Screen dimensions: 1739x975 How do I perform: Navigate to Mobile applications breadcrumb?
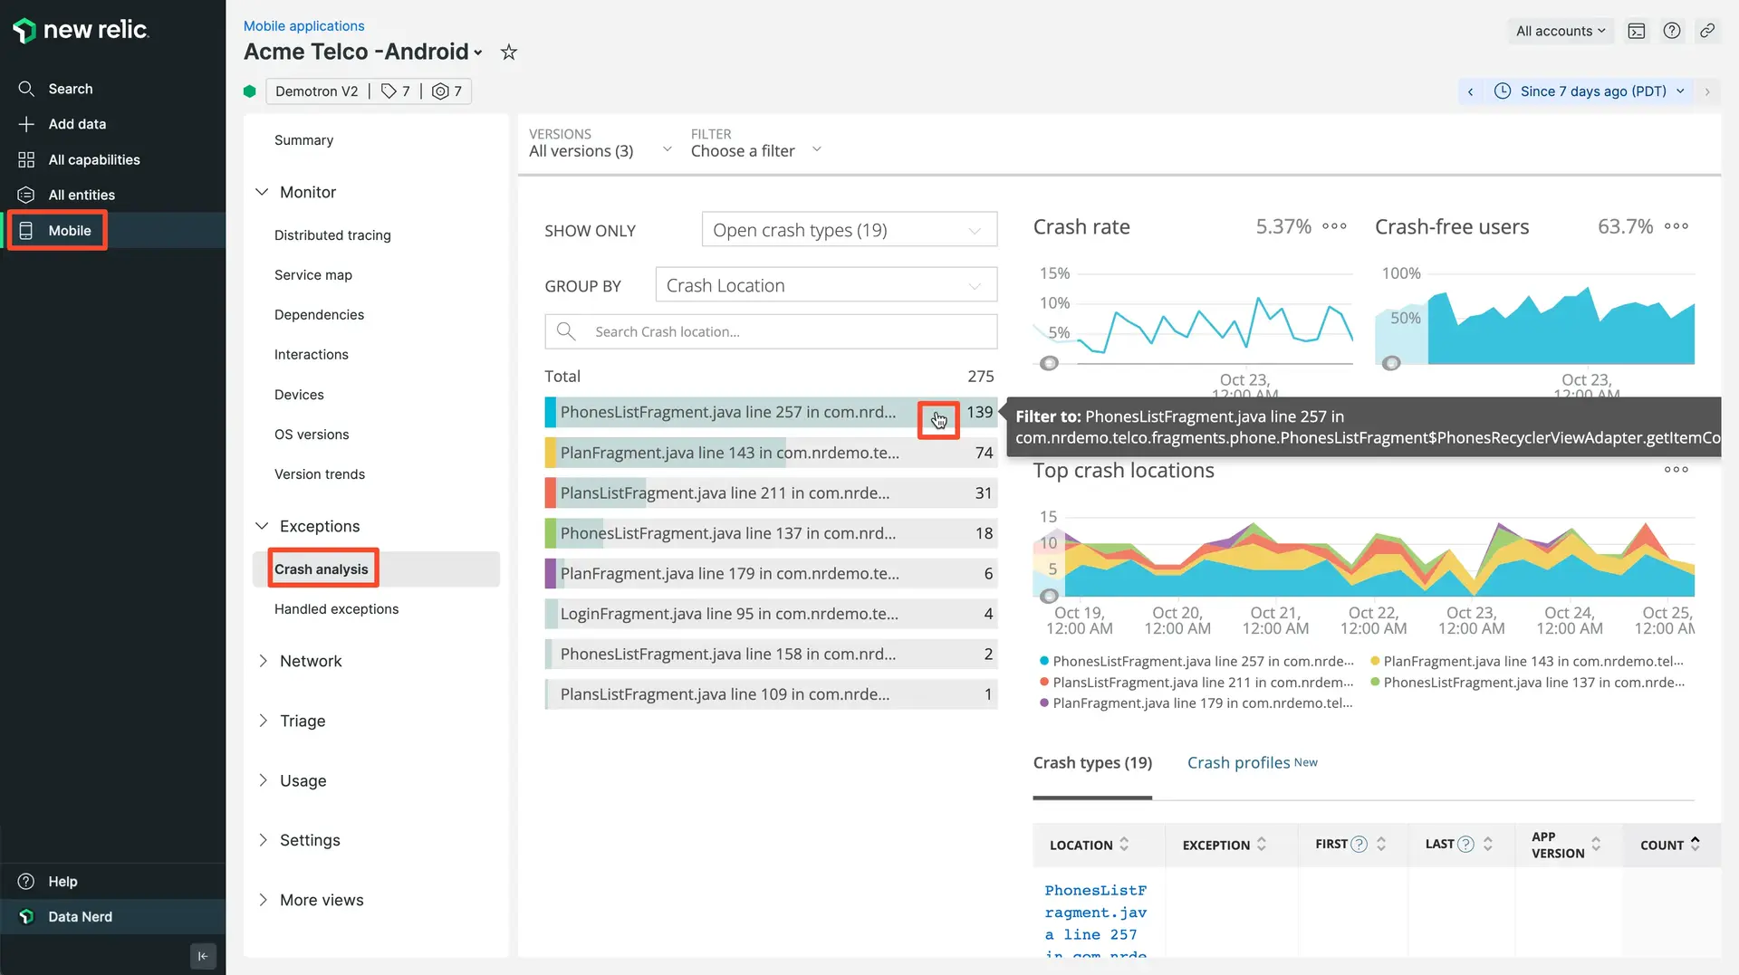(x=303, y=25)
